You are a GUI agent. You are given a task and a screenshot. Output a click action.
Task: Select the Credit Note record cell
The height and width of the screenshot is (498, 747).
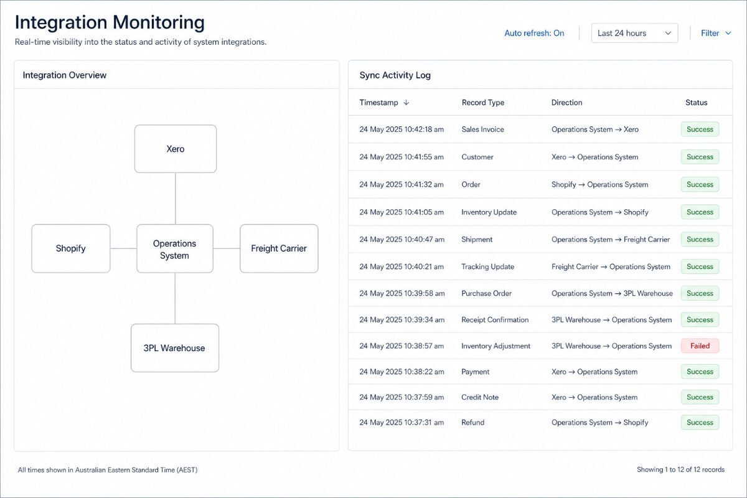tap(480, 397)
